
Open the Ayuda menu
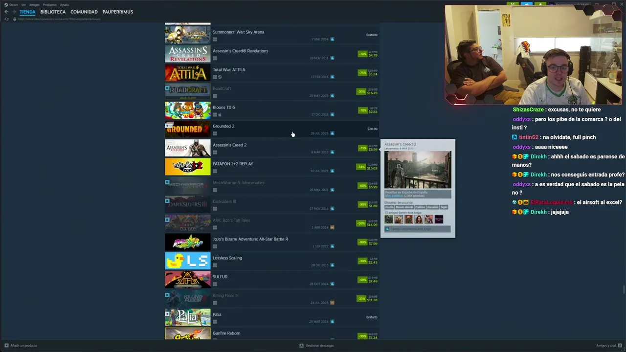pos(65,5)
